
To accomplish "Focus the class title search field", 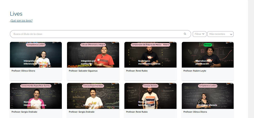I will point(100,34).
